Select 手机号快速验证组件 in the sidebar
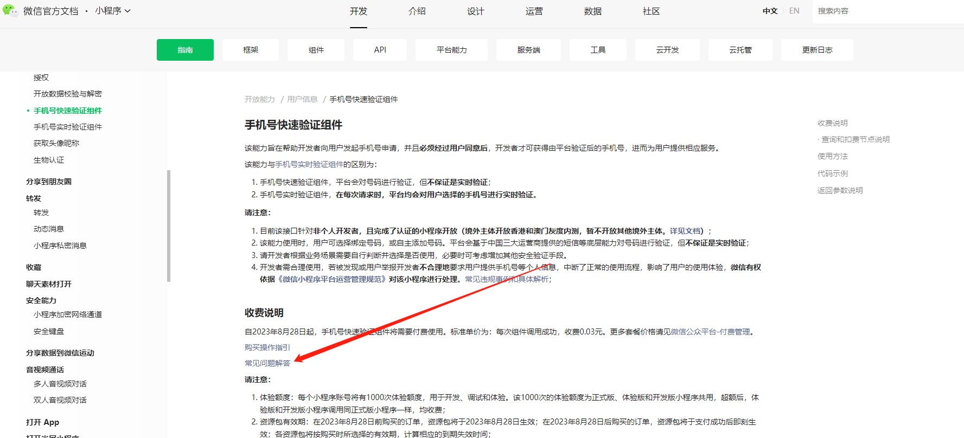The image size is (964, 438). point(68,111)
